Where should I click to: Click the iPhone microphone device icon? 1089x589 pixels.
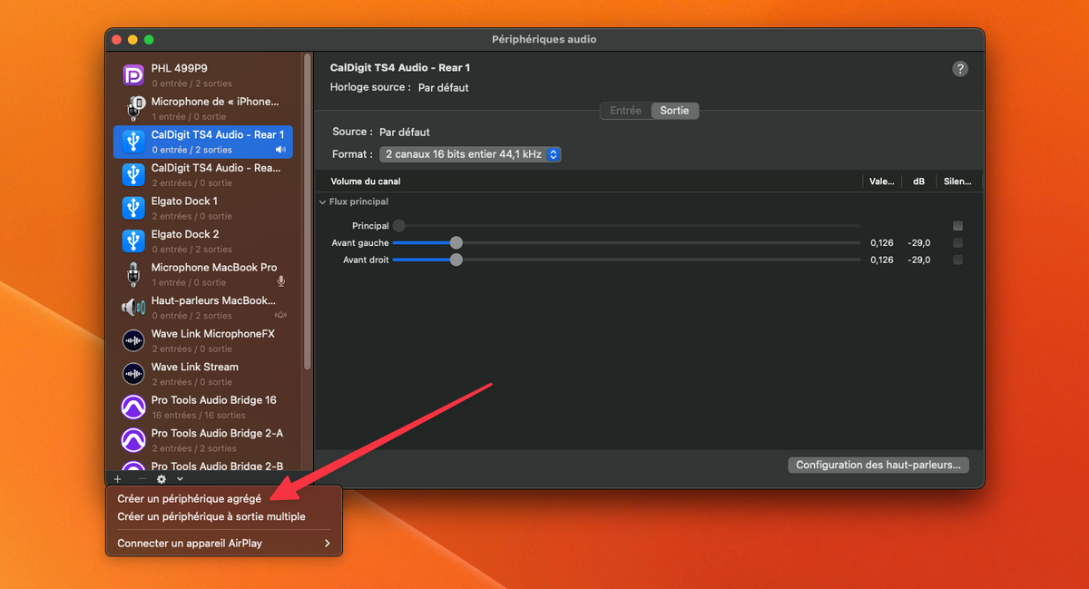coord(133,108)
